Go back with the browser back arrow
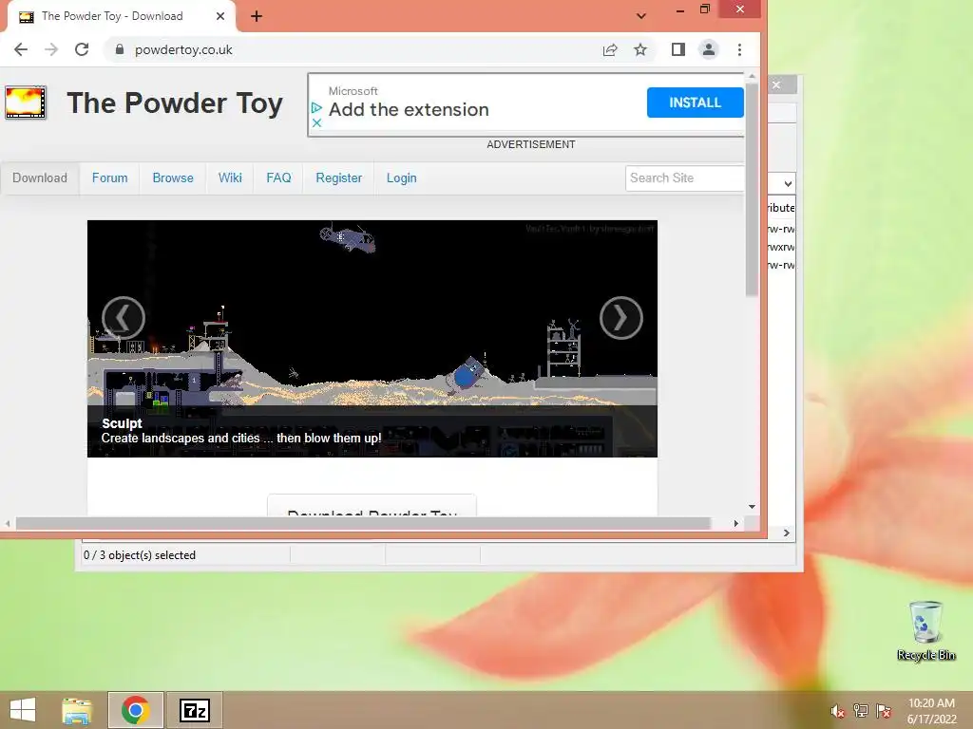 pyautogui.click(x=21, y=49)
